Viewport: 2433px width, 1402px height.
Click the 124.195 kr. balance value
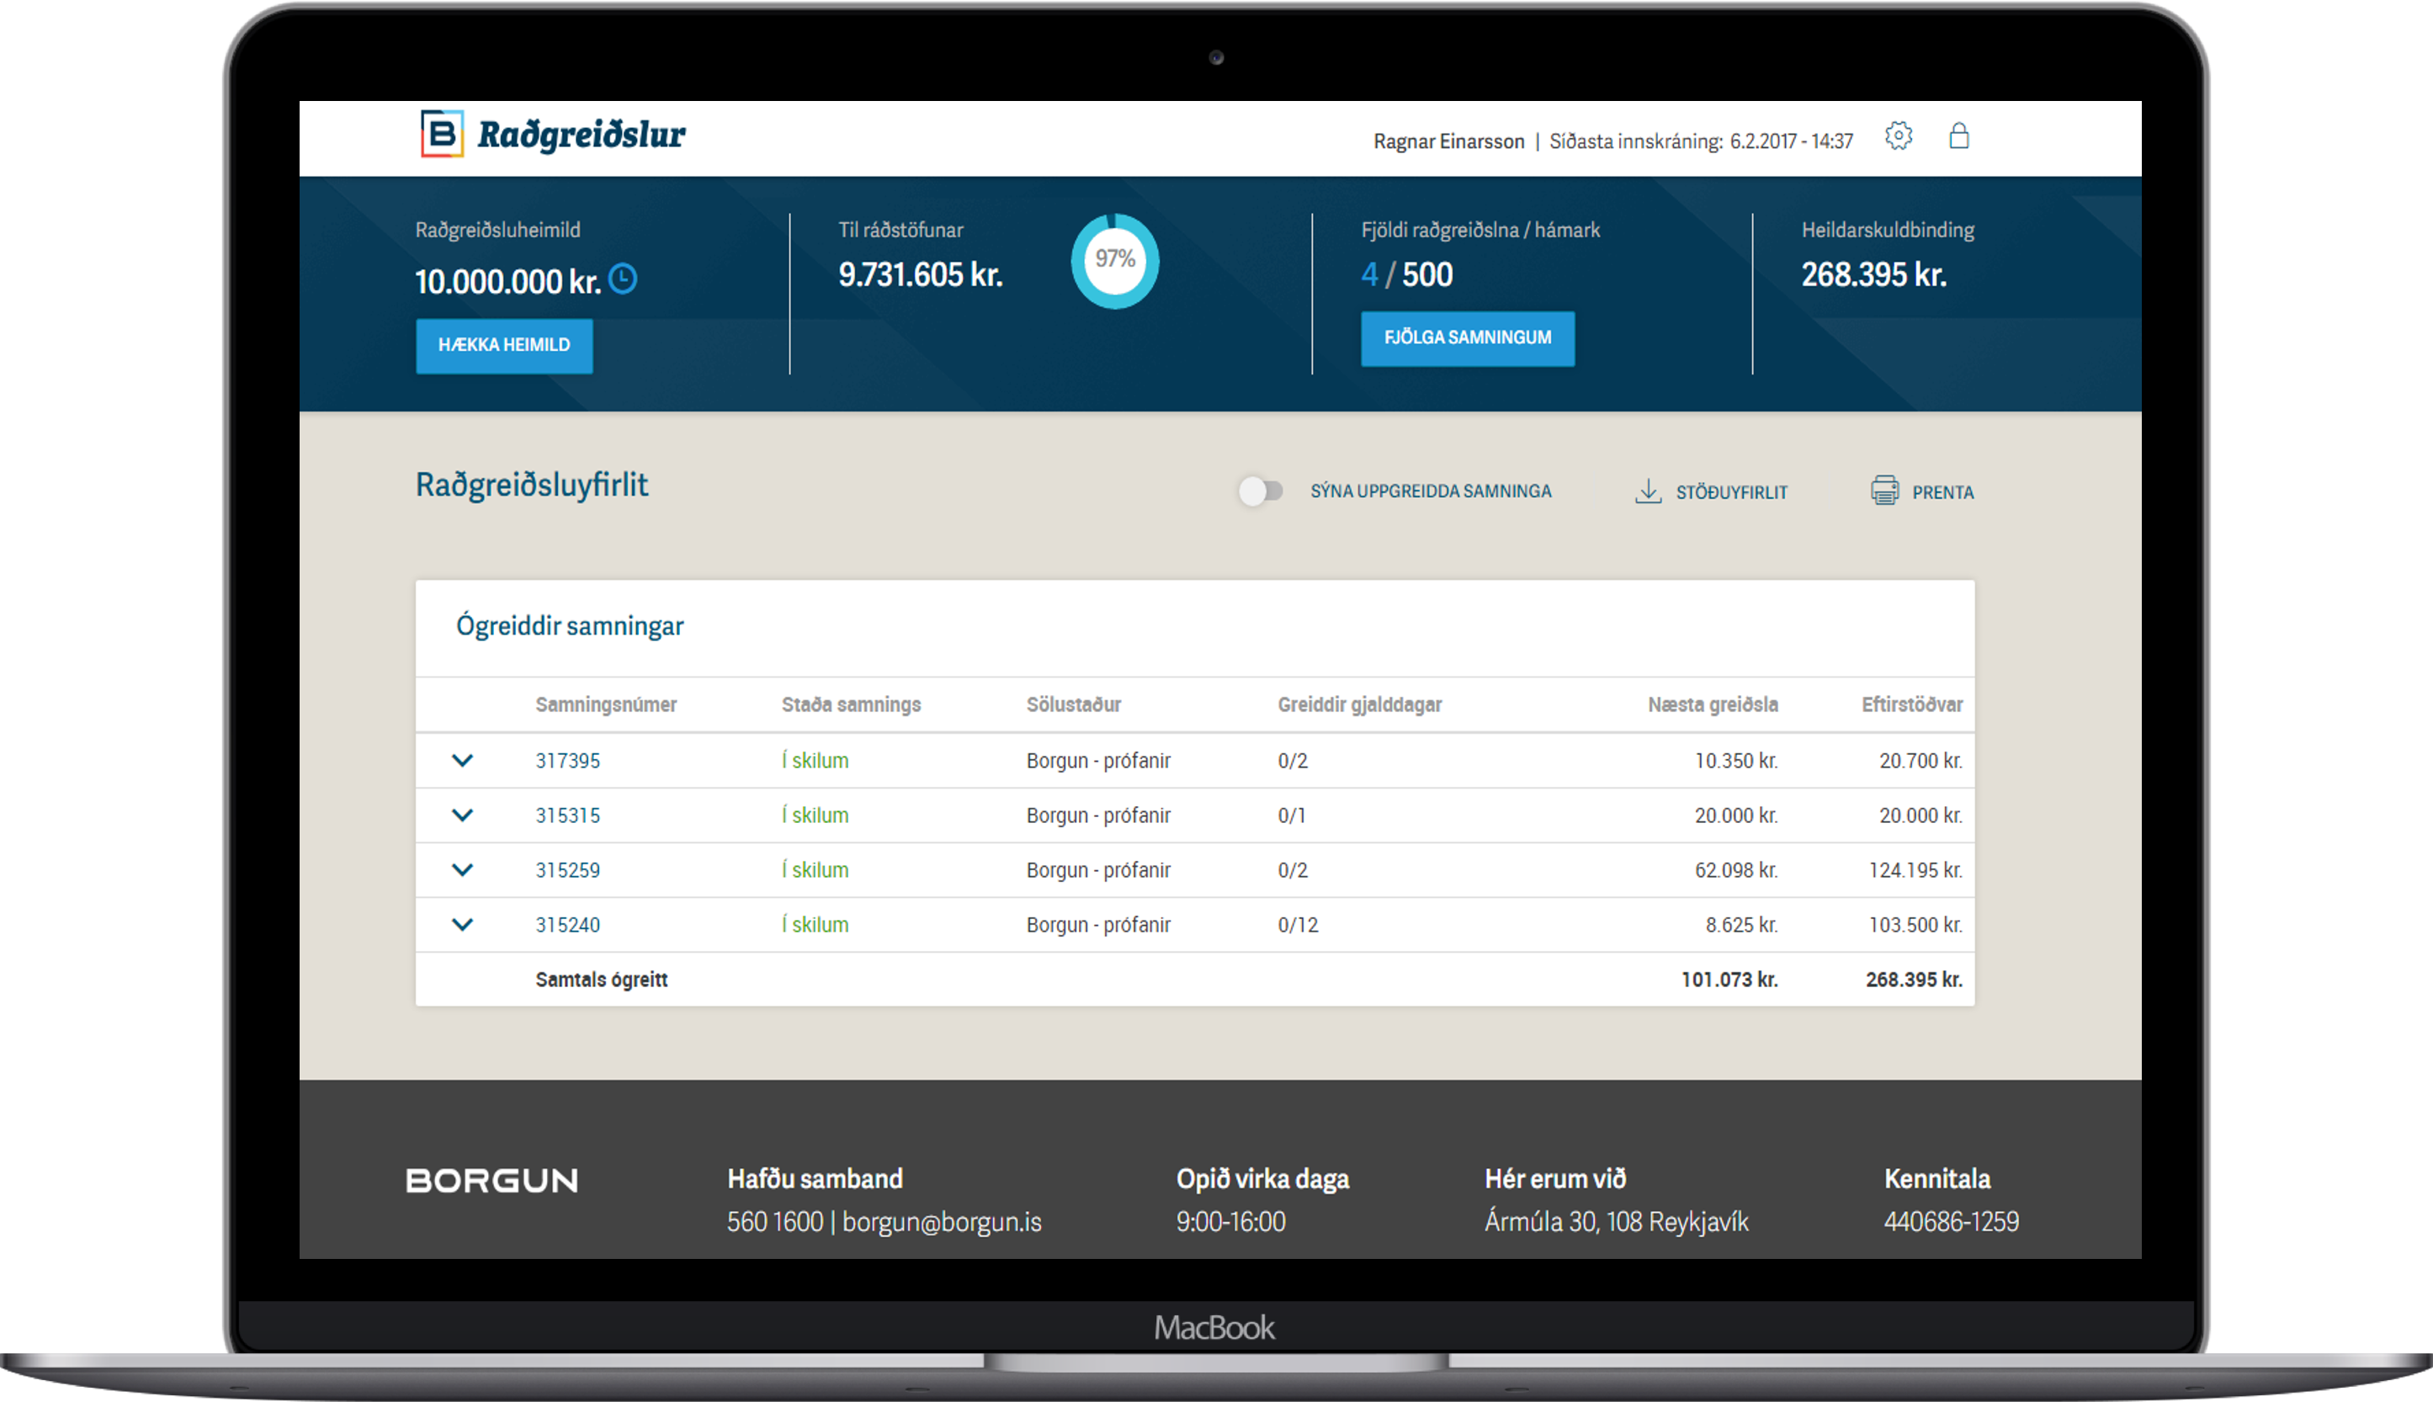coord(1915,870)
